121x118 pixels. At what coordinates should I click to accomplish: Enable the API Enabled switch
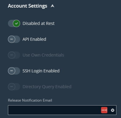pyautogui.click(x=14, y=39)
